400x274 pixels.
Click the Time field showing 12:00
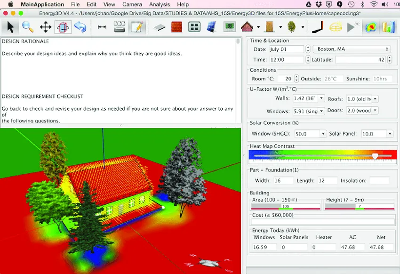tap(286, 60)
